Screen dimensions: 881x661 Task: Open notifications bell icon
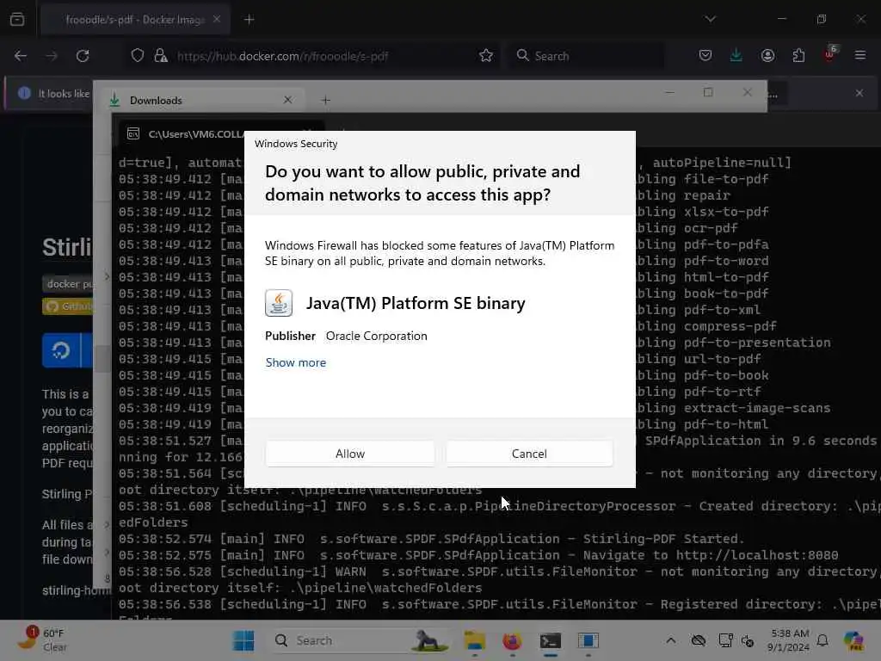822,640
